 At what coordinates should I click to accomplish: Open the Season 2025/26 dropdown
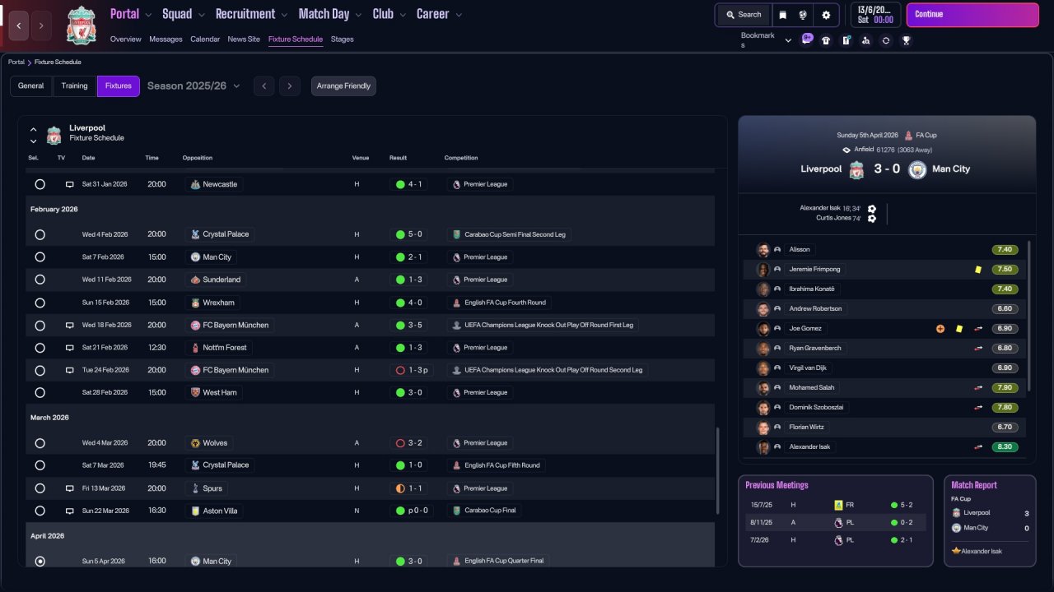coord(194,86)
